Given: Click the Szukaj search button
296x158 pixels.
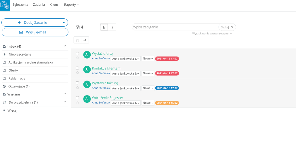Looking at the screenshot, I should point(227,27).
